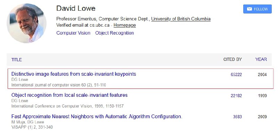Screen dimensions: 278x131
Task: Open Fast Approximate Nearest Neighbors paper
Action: coord(97,116)
